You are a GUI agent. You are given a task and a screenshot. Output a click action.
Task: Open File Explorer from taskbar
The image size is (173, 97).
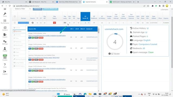click(90, 94)
